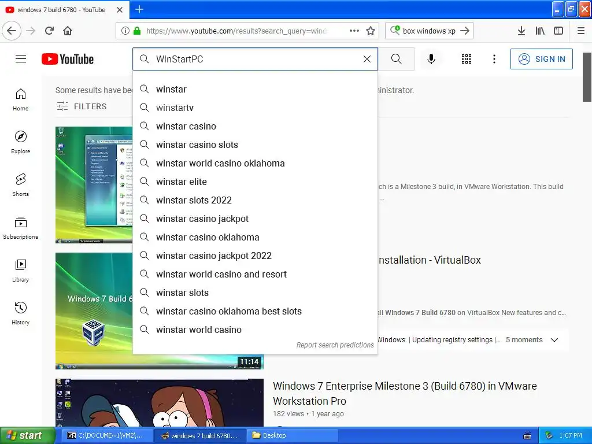Pick suggestion "winstar world casino and resort"
The image size is (592, 444).
point(255,274)
